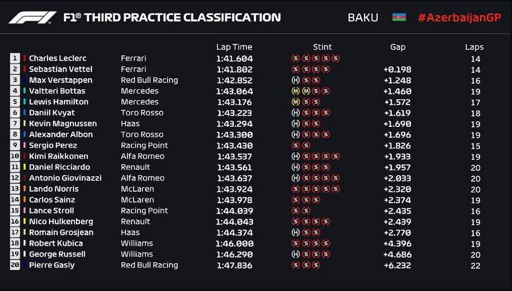
Task: Click the position 1 number badge
Action: click(x=14, y=58)
